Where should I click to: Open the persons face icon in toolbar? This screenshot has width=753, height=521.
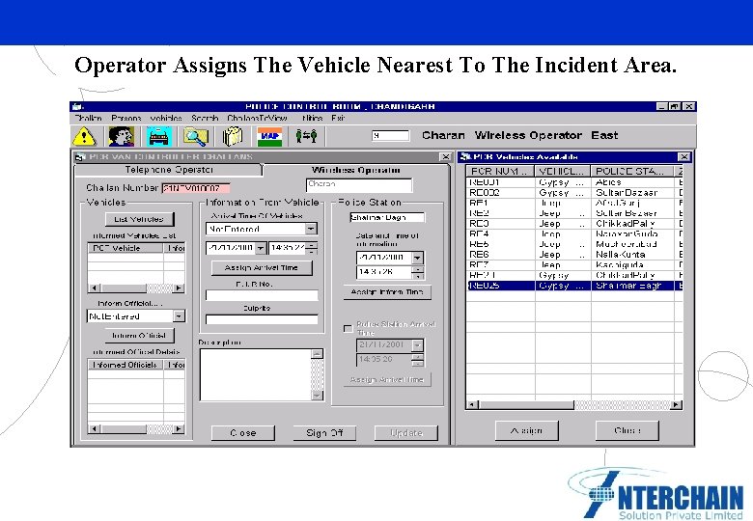(121, 136)
